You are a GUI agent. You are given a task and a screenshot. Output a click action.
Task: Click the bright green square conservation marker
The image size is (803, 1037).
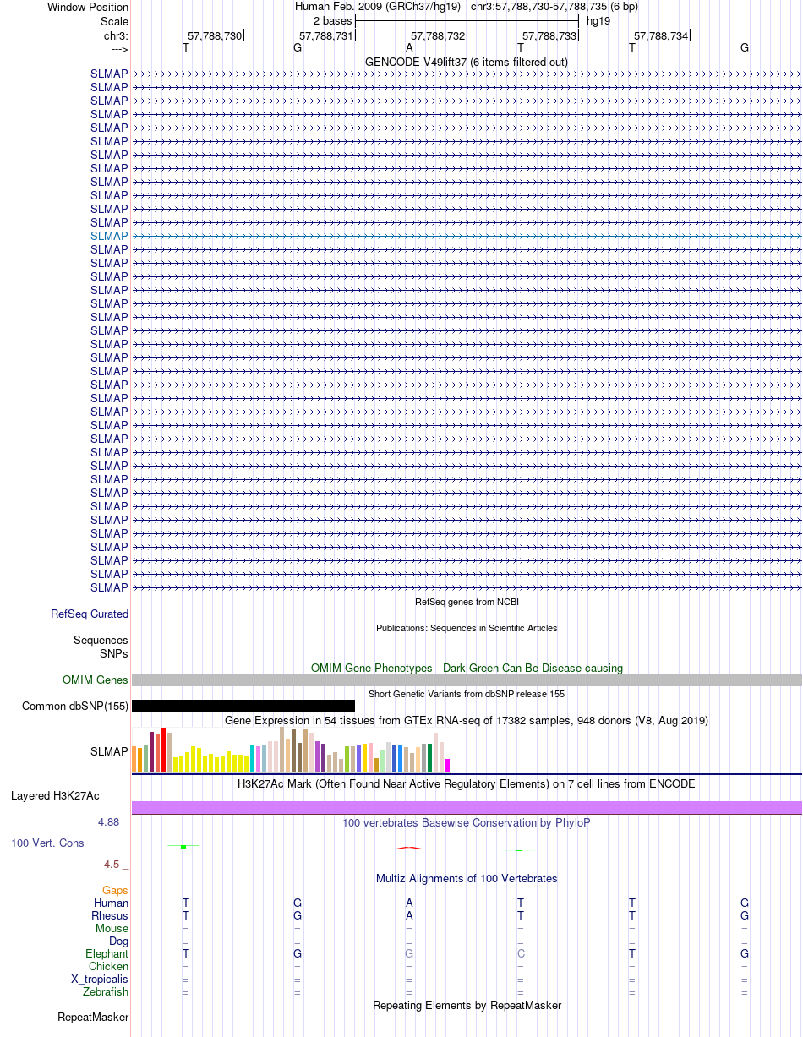click(183, 848)
